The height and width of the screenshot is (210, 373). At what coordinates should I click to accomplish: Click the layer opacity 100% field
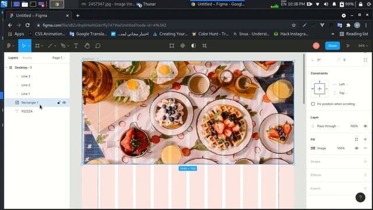coord(354,126)
